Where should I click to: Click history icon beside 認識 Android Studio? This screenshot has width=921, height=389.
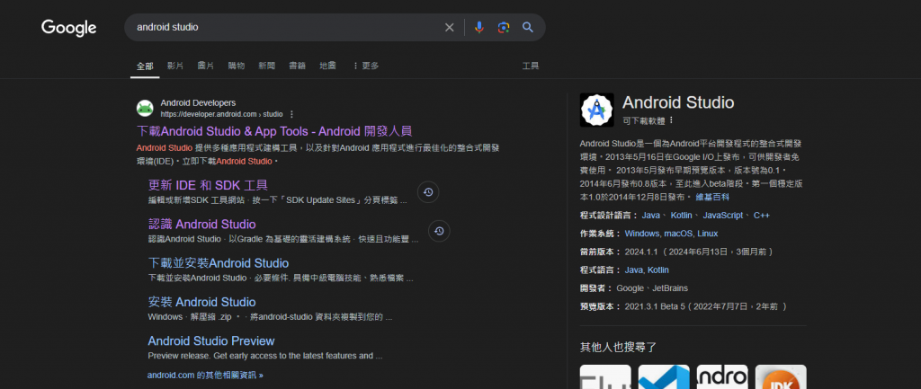tap(439, 231)
